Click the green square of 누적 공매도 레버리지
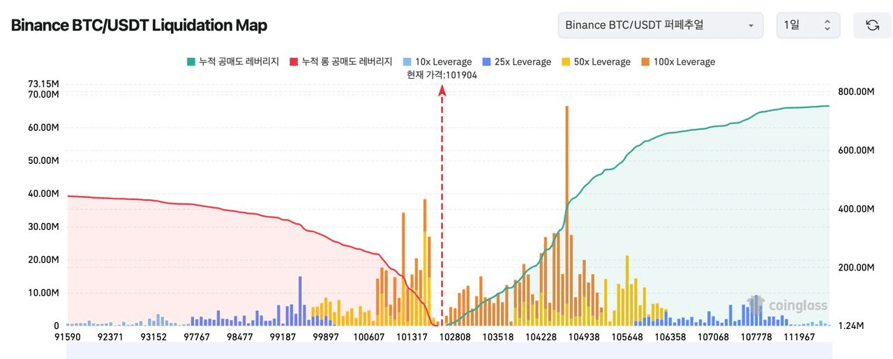This screenshot has height=359, width=893. (x=191, y=62)
